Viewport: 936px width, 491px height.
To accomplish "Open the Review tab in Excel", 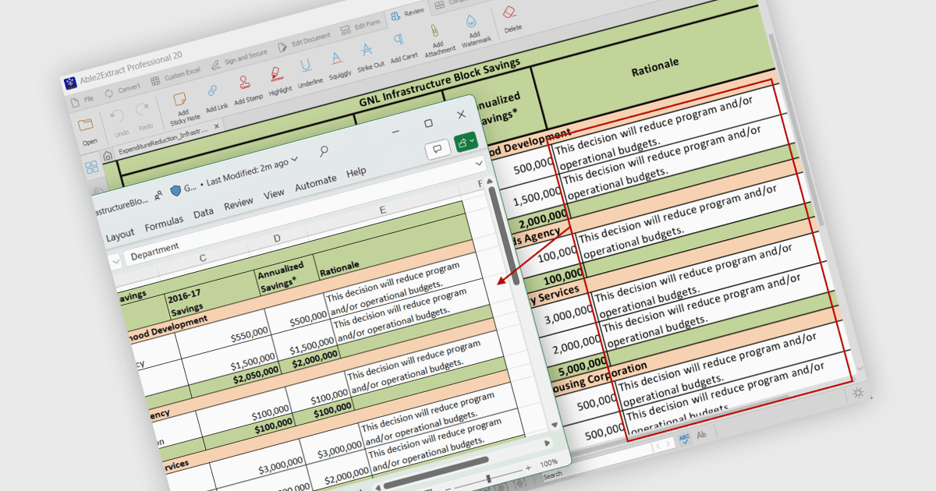I will tap(238, 203).
